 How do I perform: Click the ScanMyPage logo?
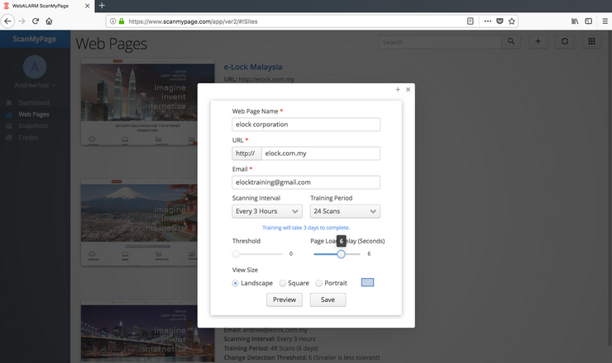coord(35,39)
